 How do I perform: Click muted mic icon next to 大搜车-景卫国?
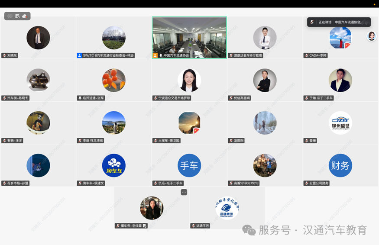[x=155, y=141]
